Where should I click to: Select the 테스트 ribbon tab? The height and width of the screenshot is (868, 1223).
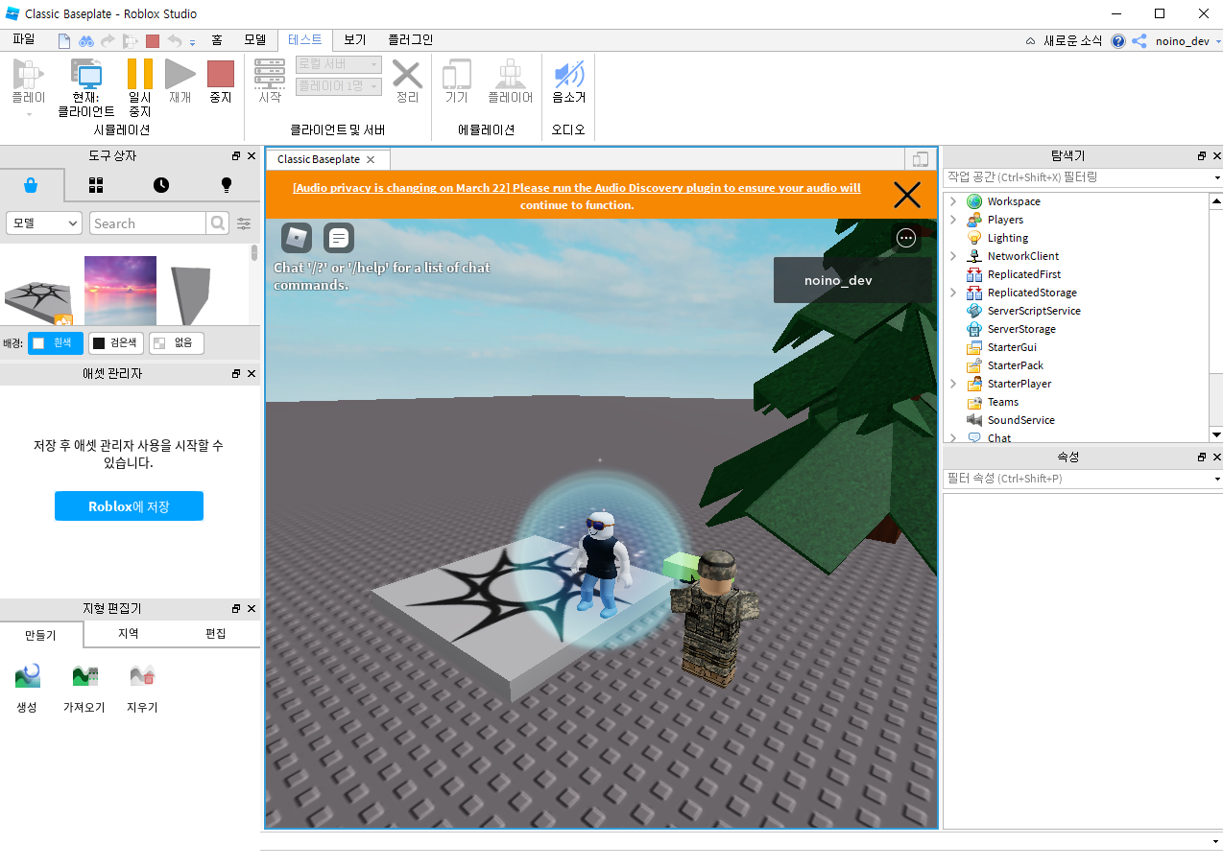(x=305, y=39)
